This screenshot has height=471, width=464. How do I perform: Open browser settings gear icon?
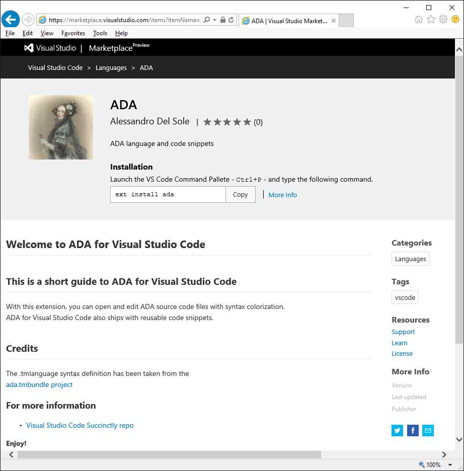[x=443, y=19]
